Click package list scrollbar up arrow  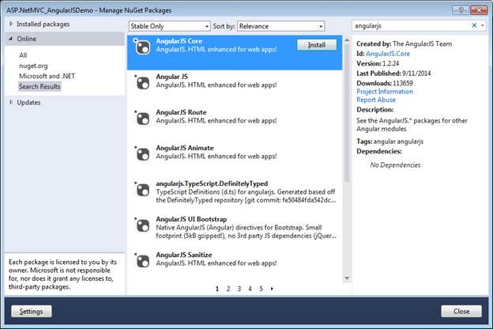[347, 40]
